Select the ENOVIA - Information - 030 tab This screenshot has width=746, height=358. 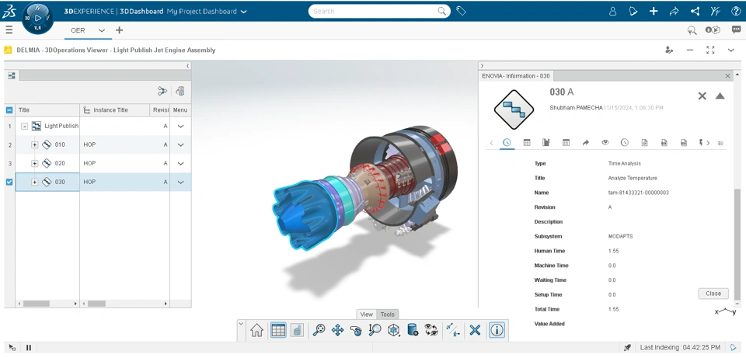(x=516, y=75)
